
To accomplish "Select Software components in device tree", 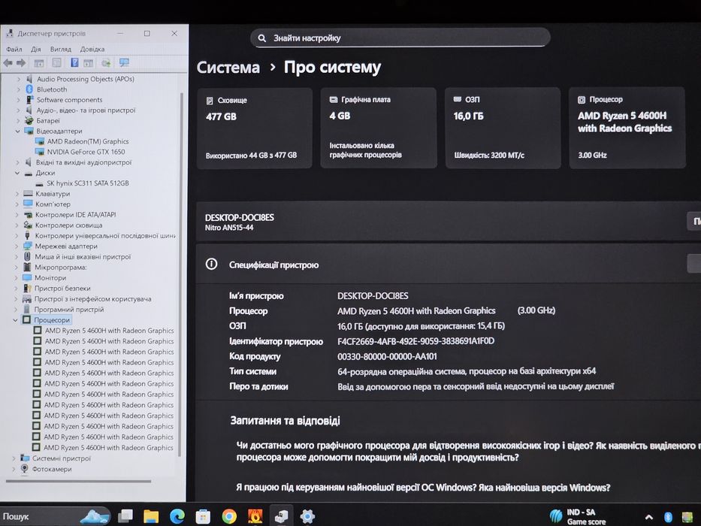I will coord(69,100).
